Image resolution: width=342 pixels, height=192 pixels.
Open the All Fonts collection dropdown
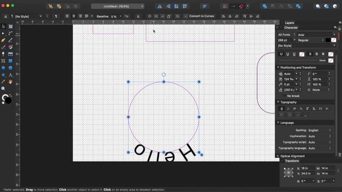point(286,35)
